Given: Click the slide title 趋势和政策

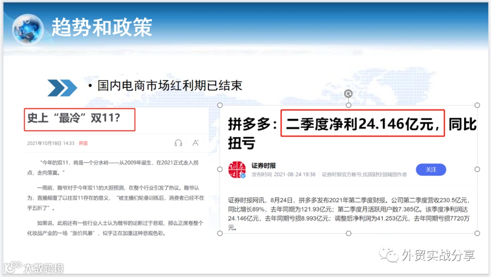Looking at the screenshot, I should 102,27.
